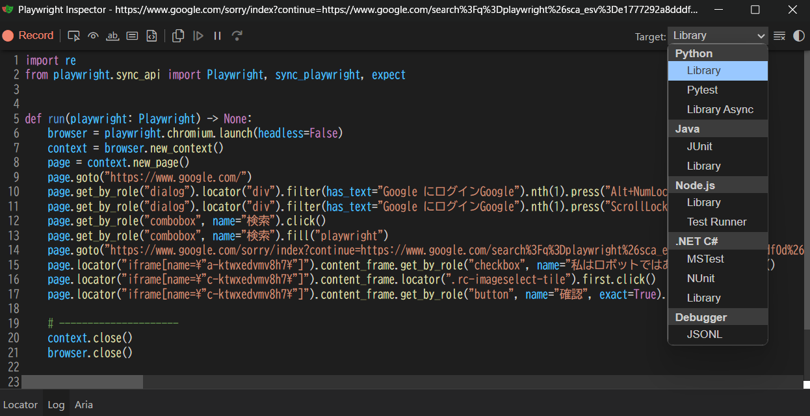810x416 pixels.
Task: Click the assert value icon
Action: pos(132,36)
